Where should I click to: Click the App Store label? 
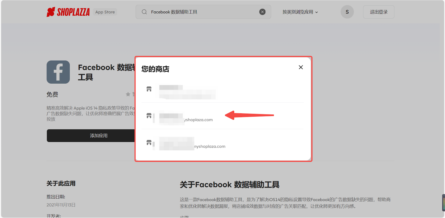pos(105,12)
